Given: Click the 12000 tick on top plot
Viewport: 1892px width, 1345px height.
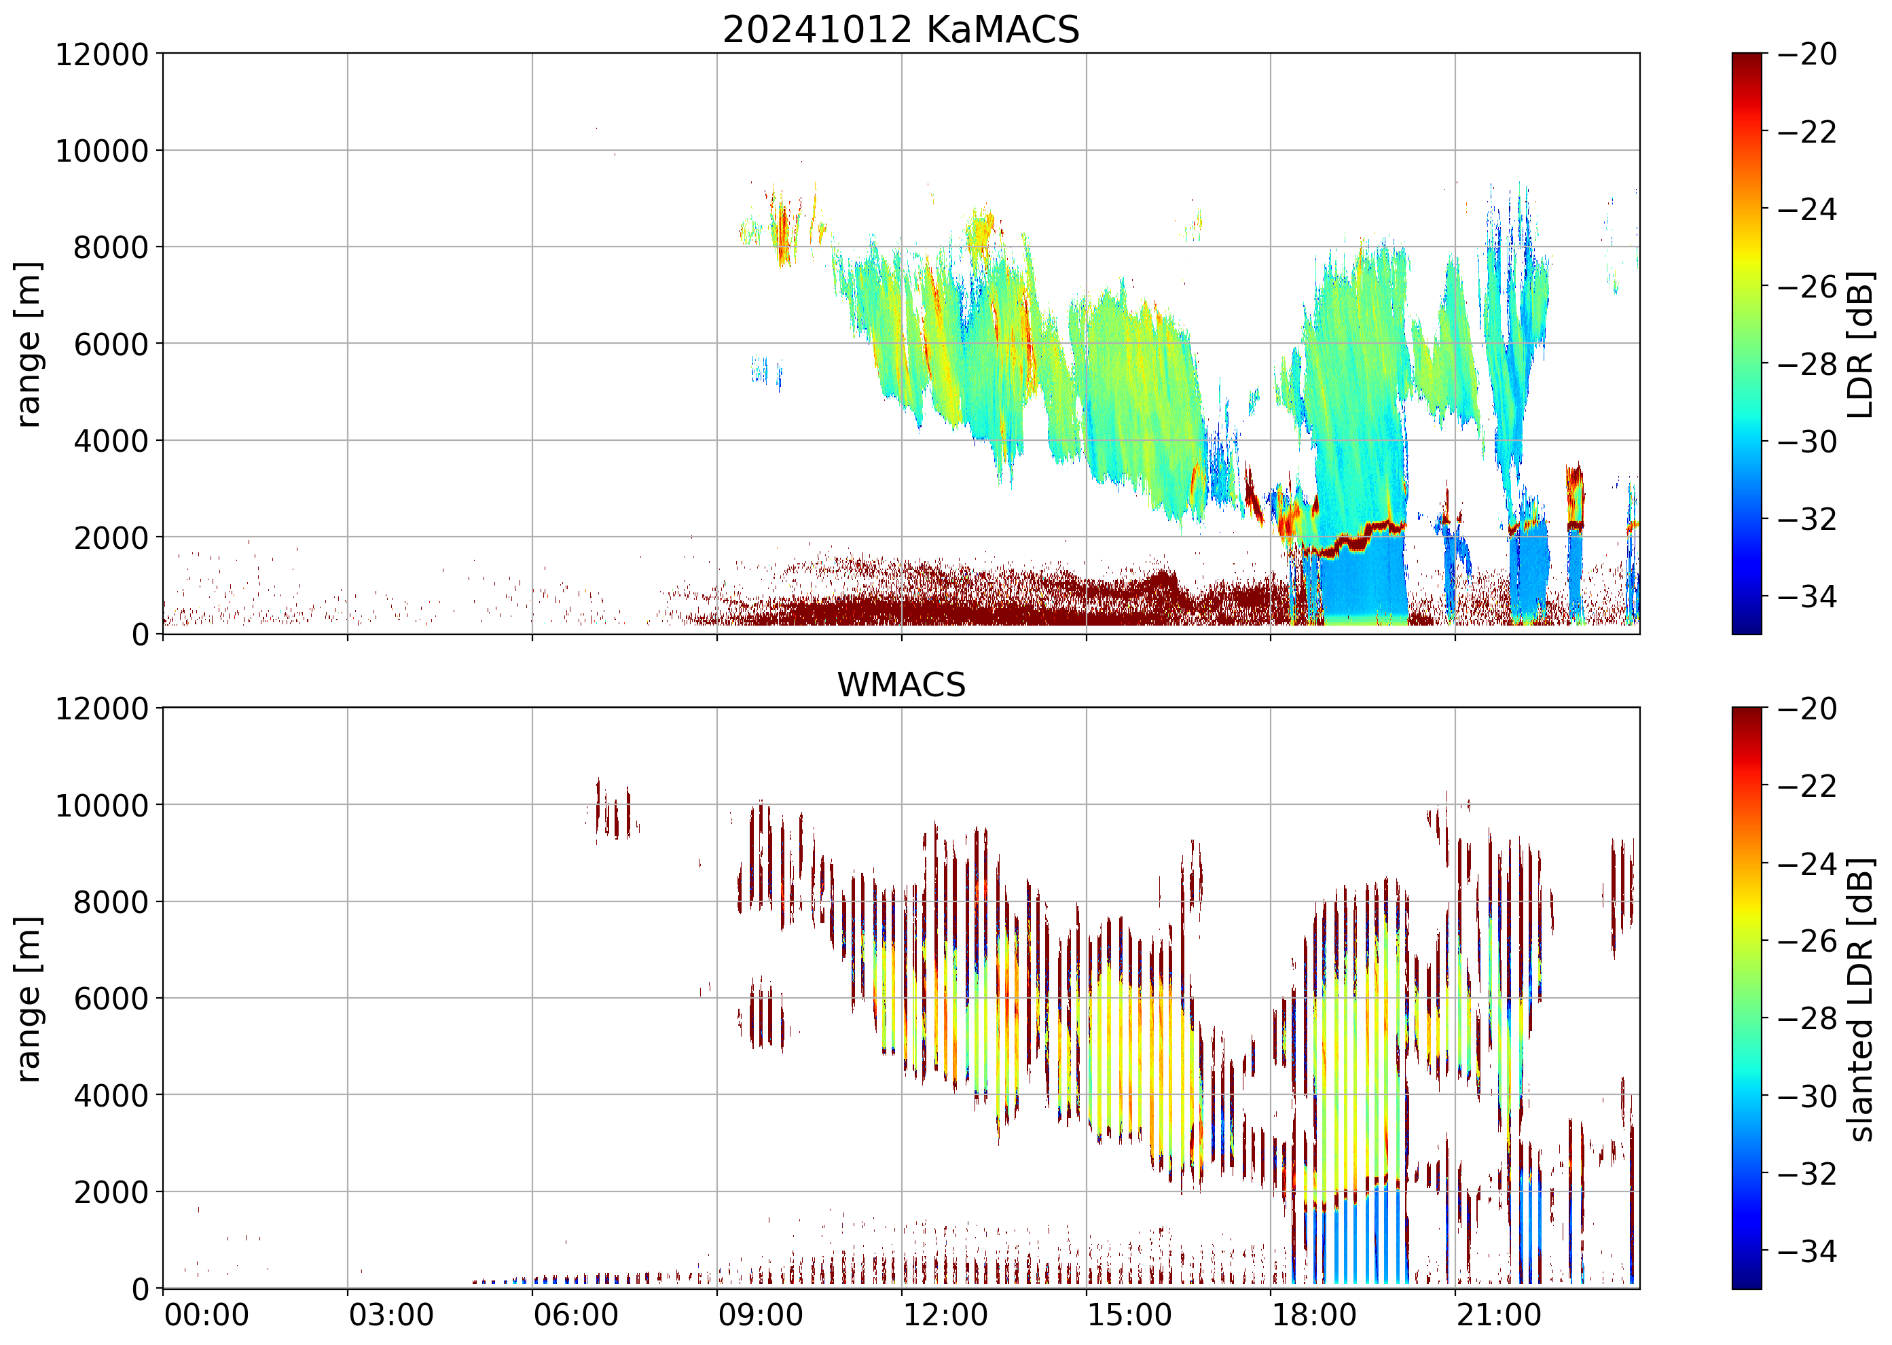Looking at the screenshot, I should tap(101, 54).
